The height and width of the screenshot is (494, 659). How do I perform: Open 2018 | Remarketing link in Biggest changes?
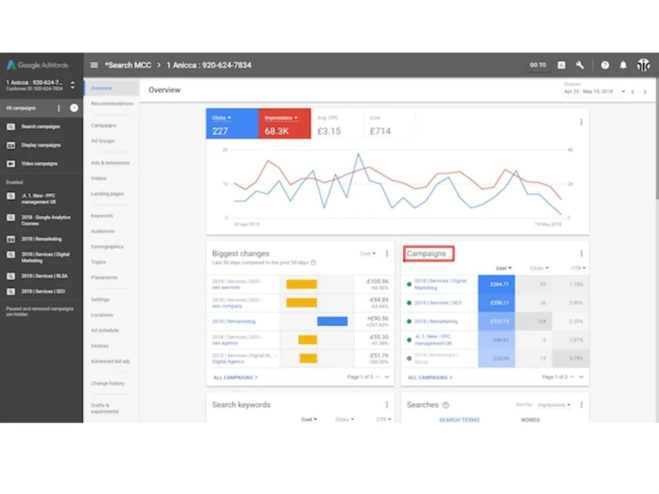point(234,321)
